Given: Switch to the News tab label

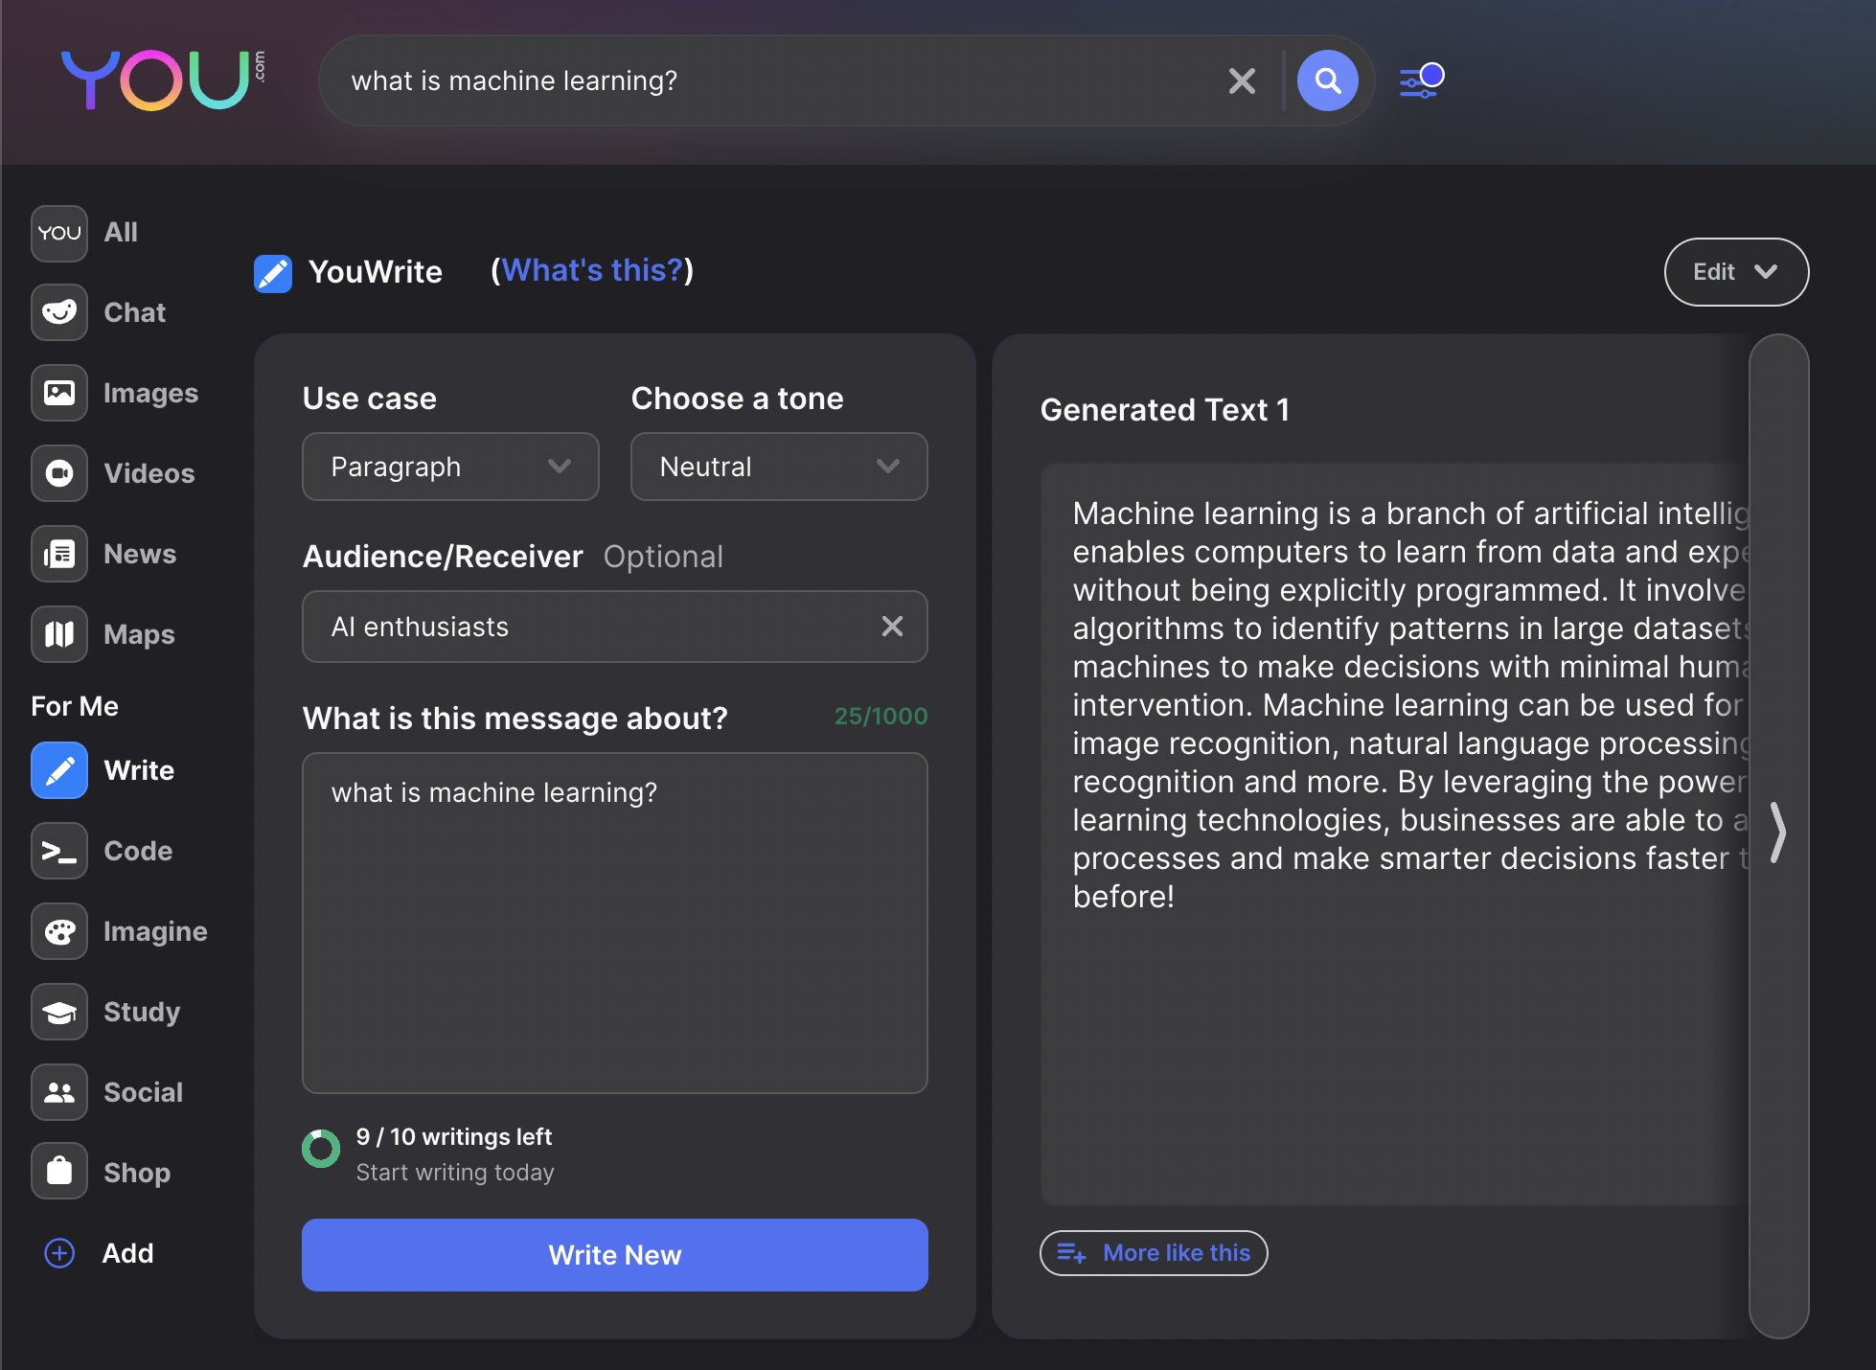Looking at the screenshot, I should point(140,554).
